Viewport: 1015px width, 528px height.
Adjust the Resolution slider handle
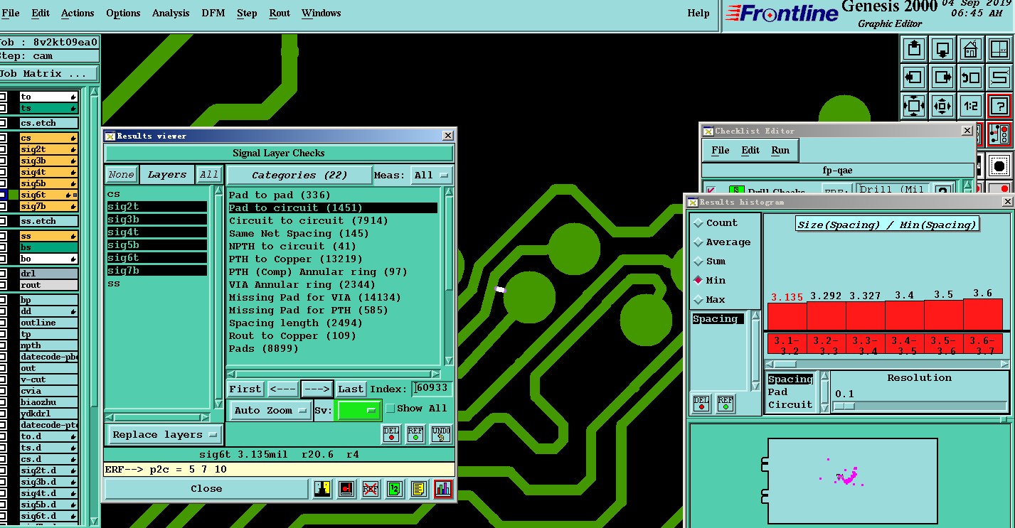844,406
